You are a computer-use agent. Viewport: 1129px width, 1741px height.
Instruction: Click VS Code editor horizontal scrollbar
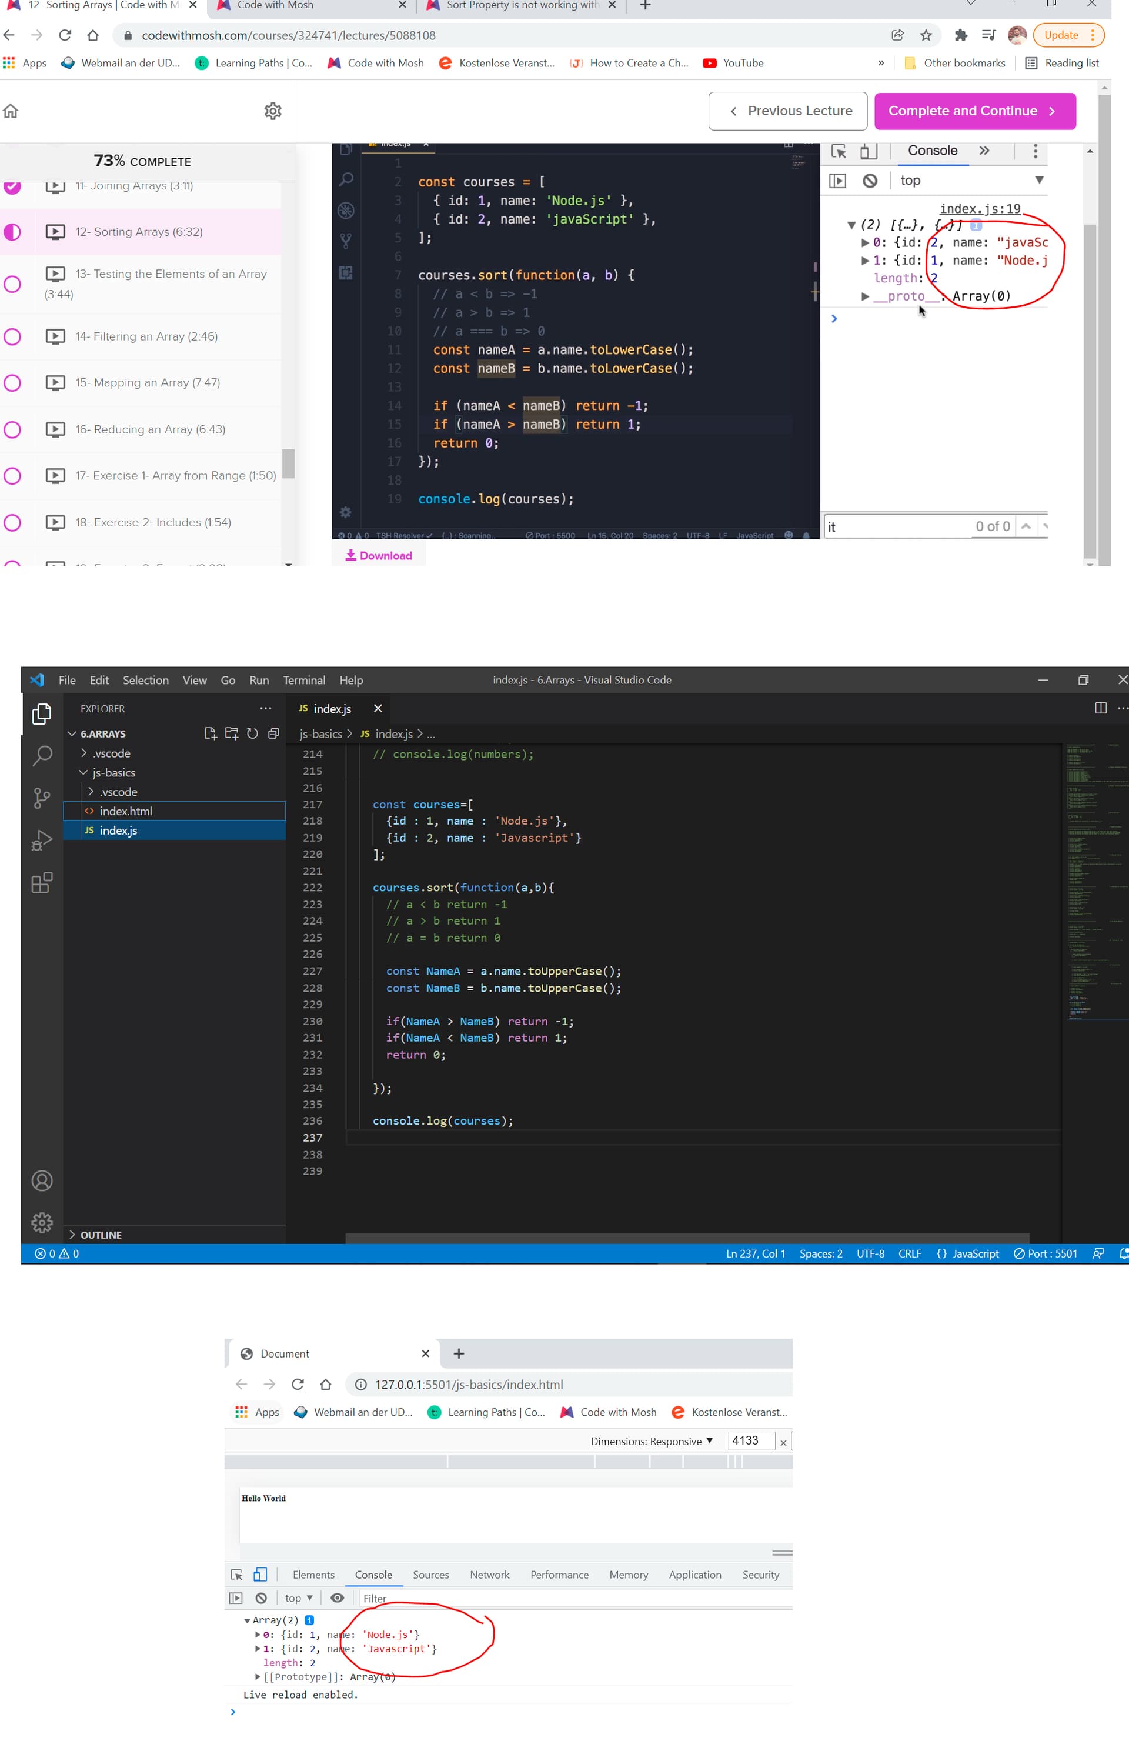pos(687,1238)
